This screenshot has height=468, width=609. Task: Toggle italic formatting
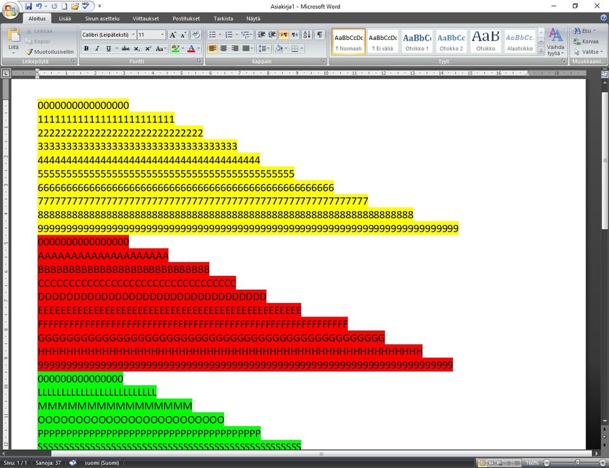tap(97, 49)
